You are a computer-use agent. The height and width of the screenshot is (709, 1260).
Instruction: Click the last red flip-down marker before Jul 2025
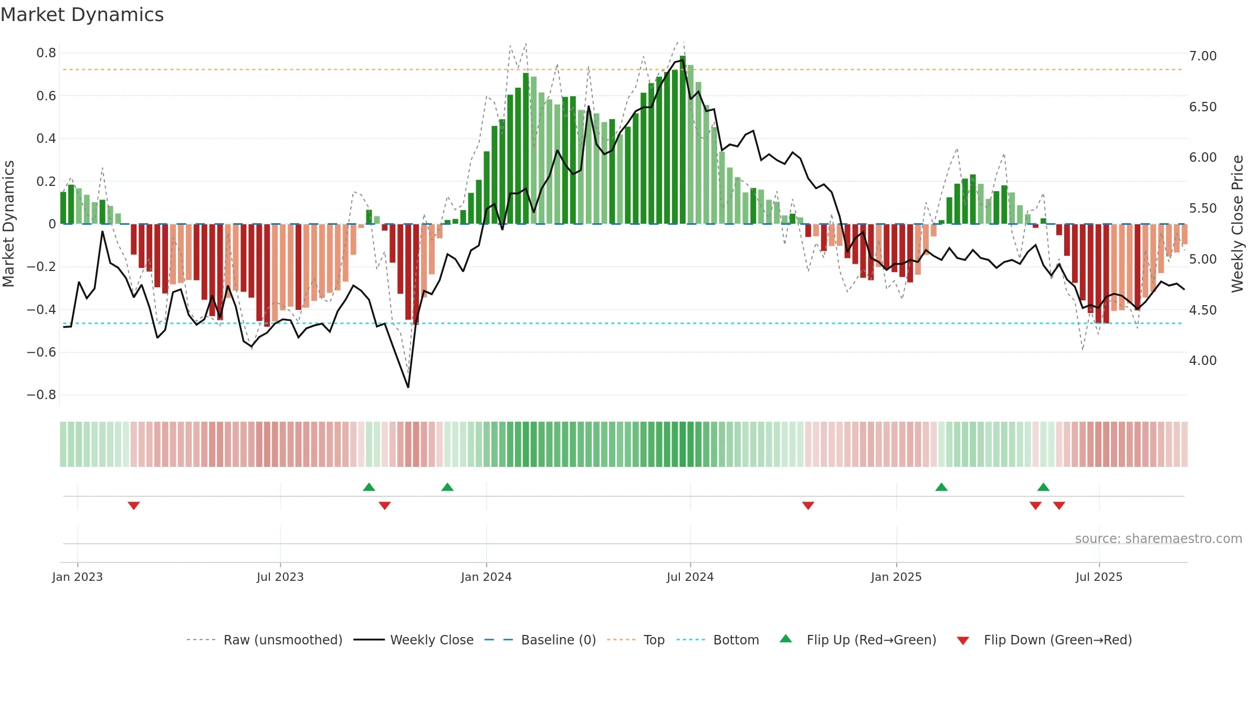[x=1059, y=505]
